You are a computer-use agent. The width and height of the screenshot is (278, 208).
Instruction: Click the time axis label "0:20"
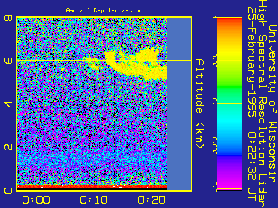click(x=152, y=200)
